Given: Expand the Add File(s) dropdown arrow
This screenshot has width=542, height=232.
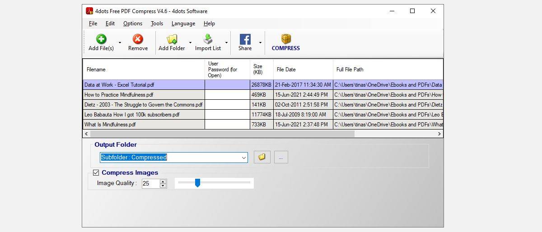Looking at the screenshot, I should (120, 43).
